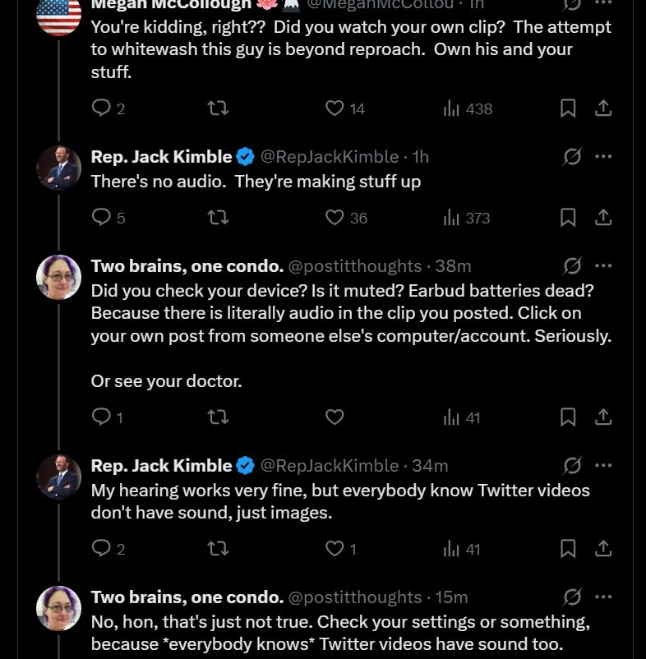Reply to the 'Did you check your device' tweet
This screenshot has height=659, width=646.
tap(101, 417)
